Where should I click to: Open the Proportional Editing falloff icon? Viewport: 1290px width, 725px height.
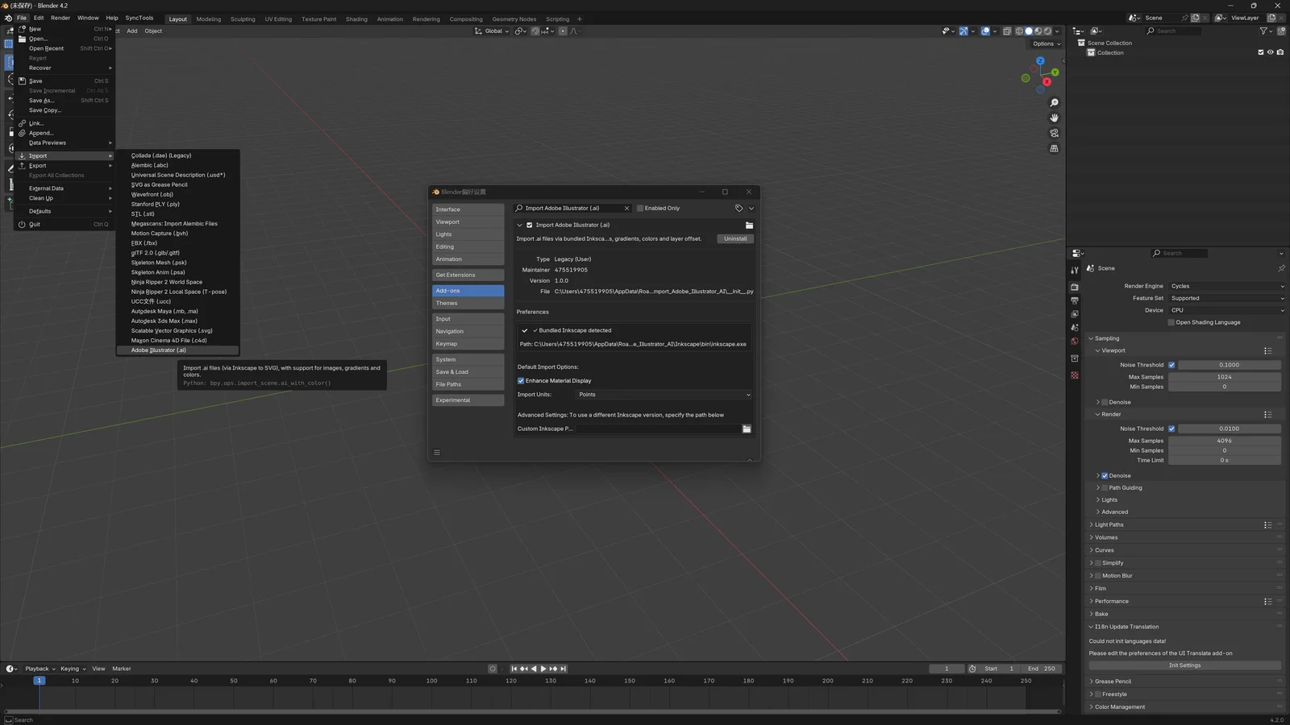573,31
